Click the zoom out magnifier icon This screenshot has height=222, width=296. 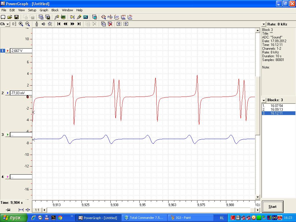[28, 24]
